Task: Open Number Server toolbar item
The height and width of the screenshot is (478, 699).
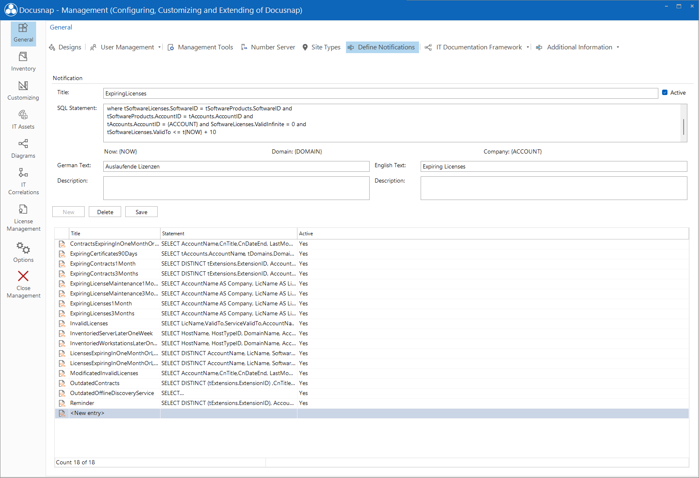Action: pos(268,47)
